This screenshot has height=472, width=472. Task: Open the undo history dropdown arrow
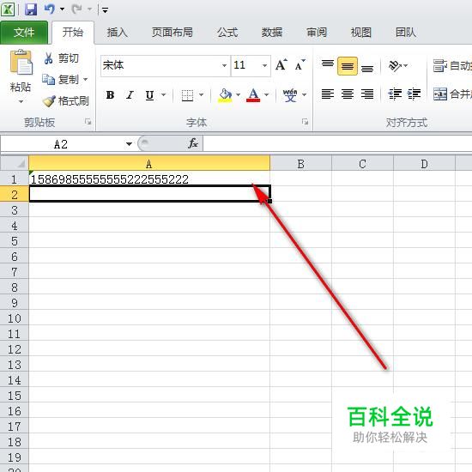coord(63,9)
